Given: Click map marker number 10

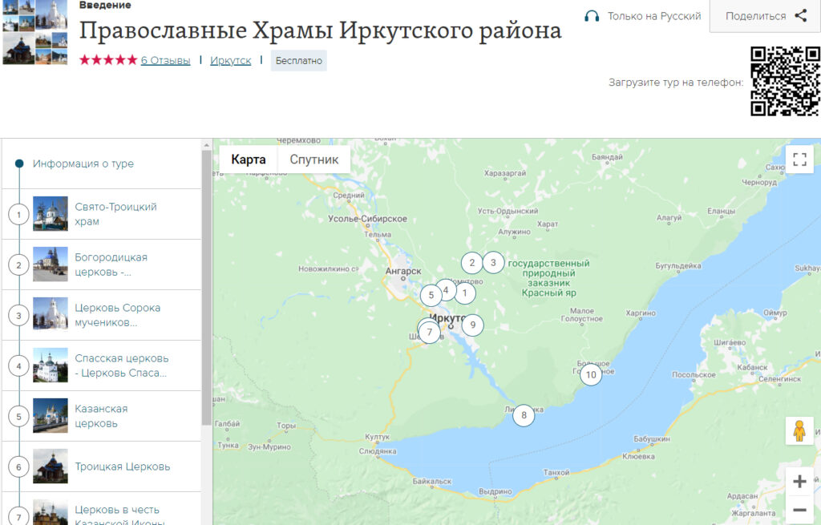Looking at the screenshot, I should tap(591, 374).
